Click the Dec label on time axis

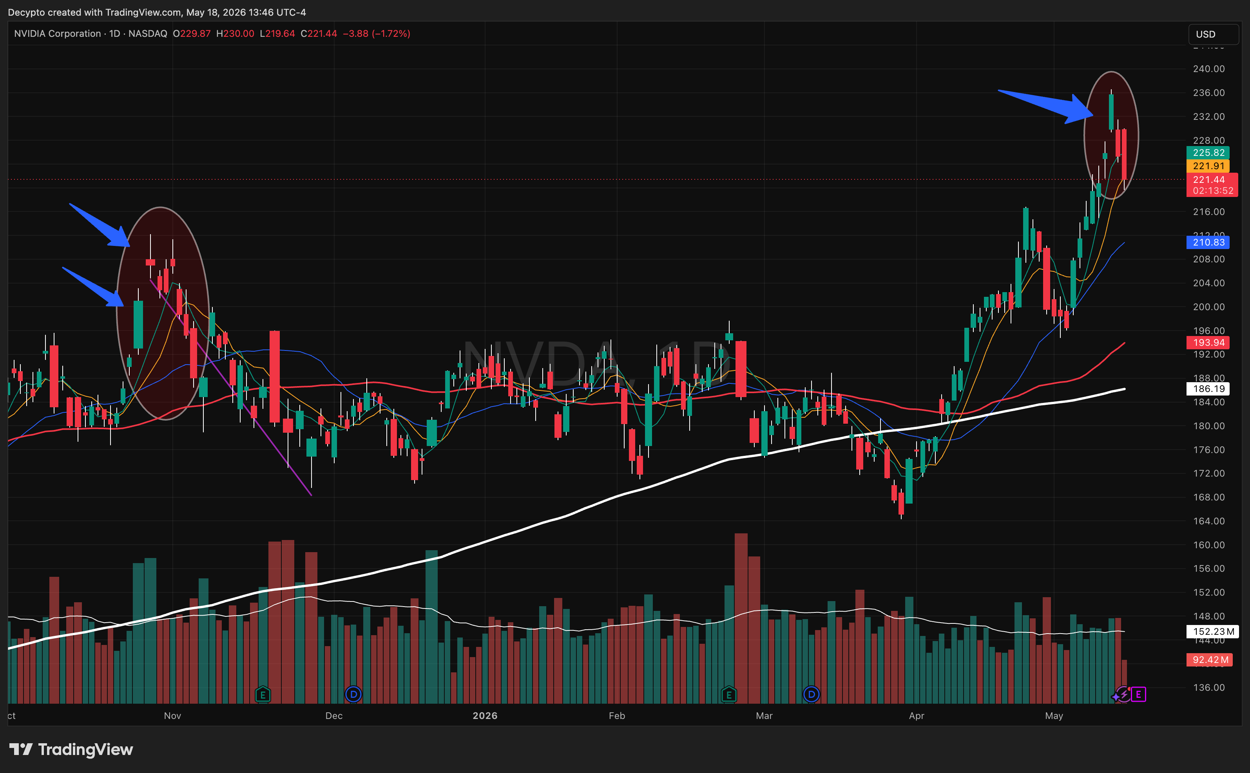pos(334,716)
